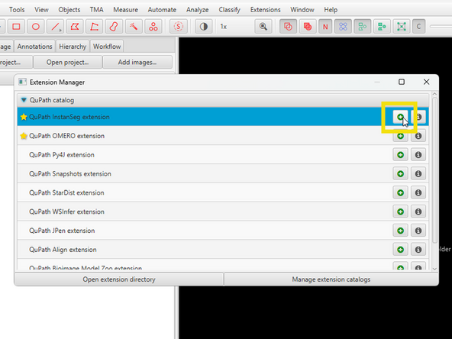Toggle show names (N) button

325,27
